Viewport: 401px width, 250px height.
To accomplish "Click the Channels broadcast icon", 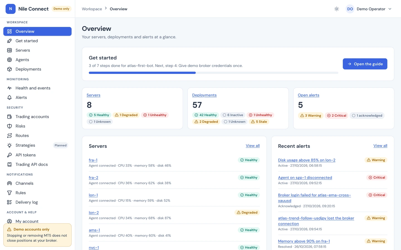I will pos(9,183).
